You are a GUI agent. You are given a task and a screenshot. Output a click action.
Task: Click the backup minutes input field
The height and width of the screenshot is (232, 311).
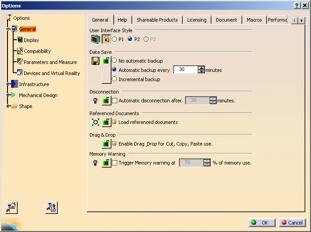(185, 70)
